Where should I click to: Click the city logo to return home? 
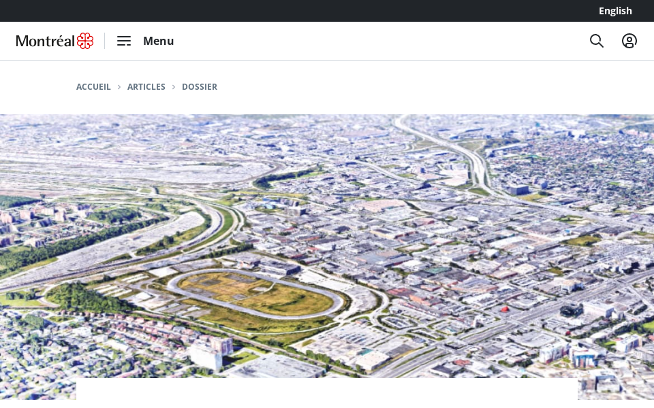point(54,41)
